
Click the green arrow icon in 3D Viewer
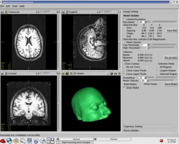(x=63, y=73)
